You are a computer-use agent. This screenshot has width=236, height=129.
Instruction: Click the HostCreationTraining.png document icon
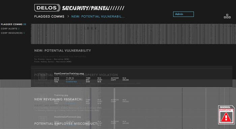tap(43, 77)
